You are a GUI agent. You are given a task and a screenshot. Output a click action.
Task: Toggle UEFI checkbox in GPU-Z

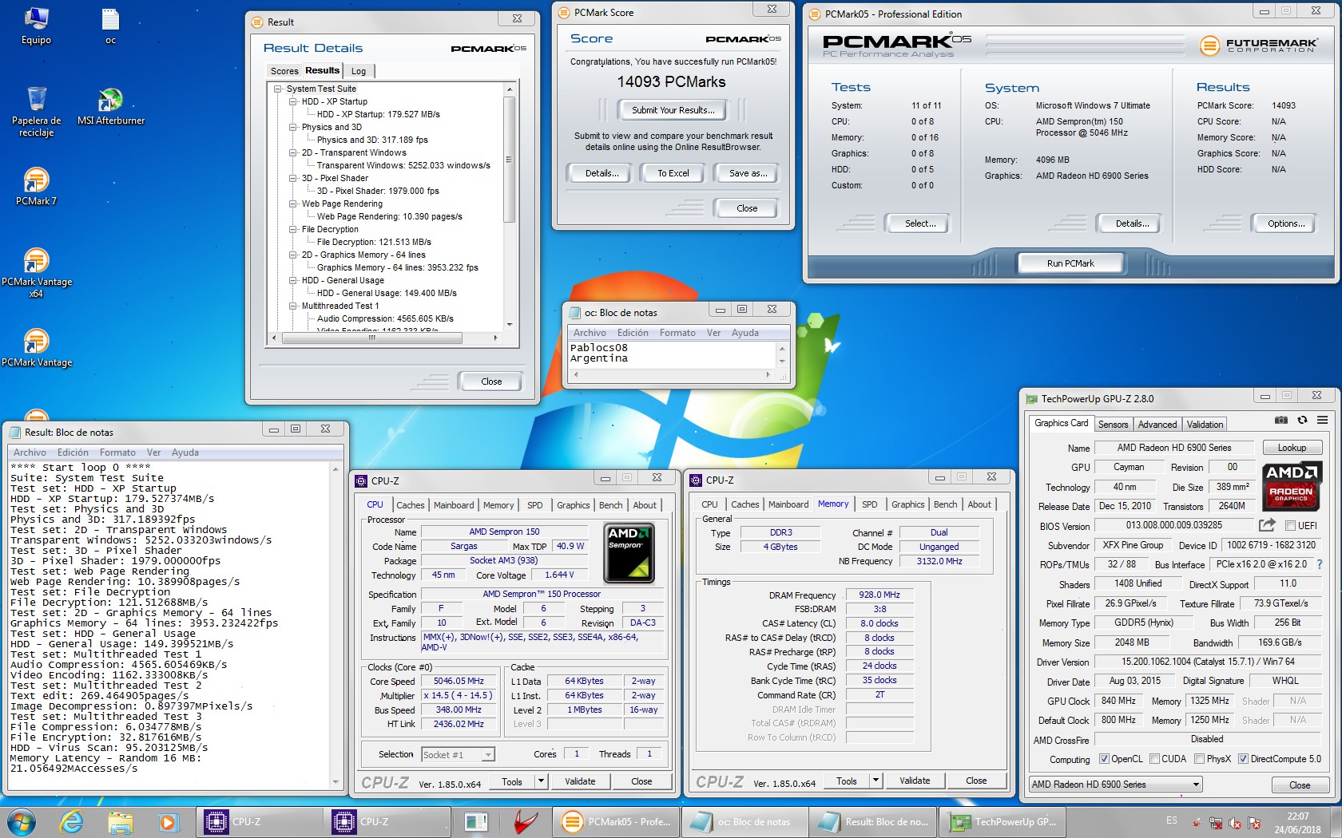click(1289, 525)
